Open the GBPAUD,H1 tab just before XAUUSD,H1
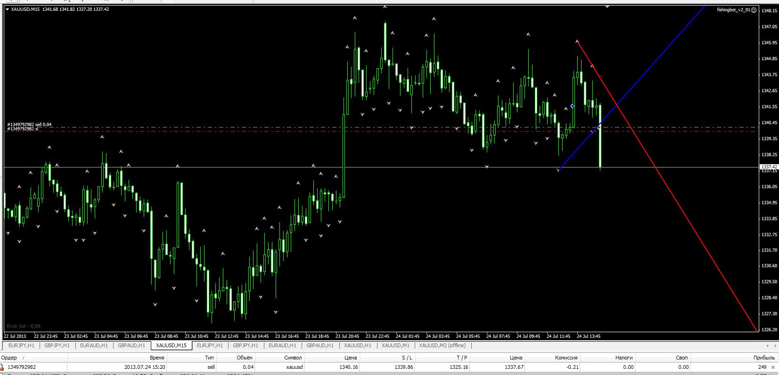The image size is (779, 375). tap(320, 345)
